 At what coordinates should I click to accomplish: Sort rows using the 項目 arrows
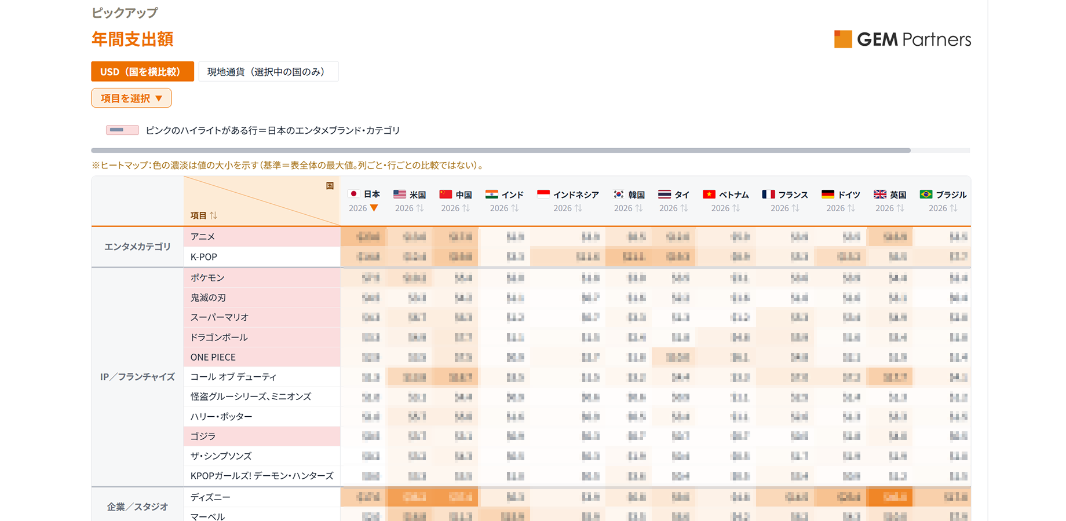214,215
